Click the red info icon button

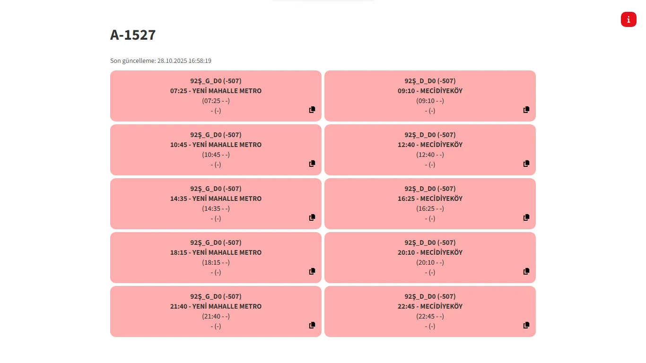tap(629, 19)
